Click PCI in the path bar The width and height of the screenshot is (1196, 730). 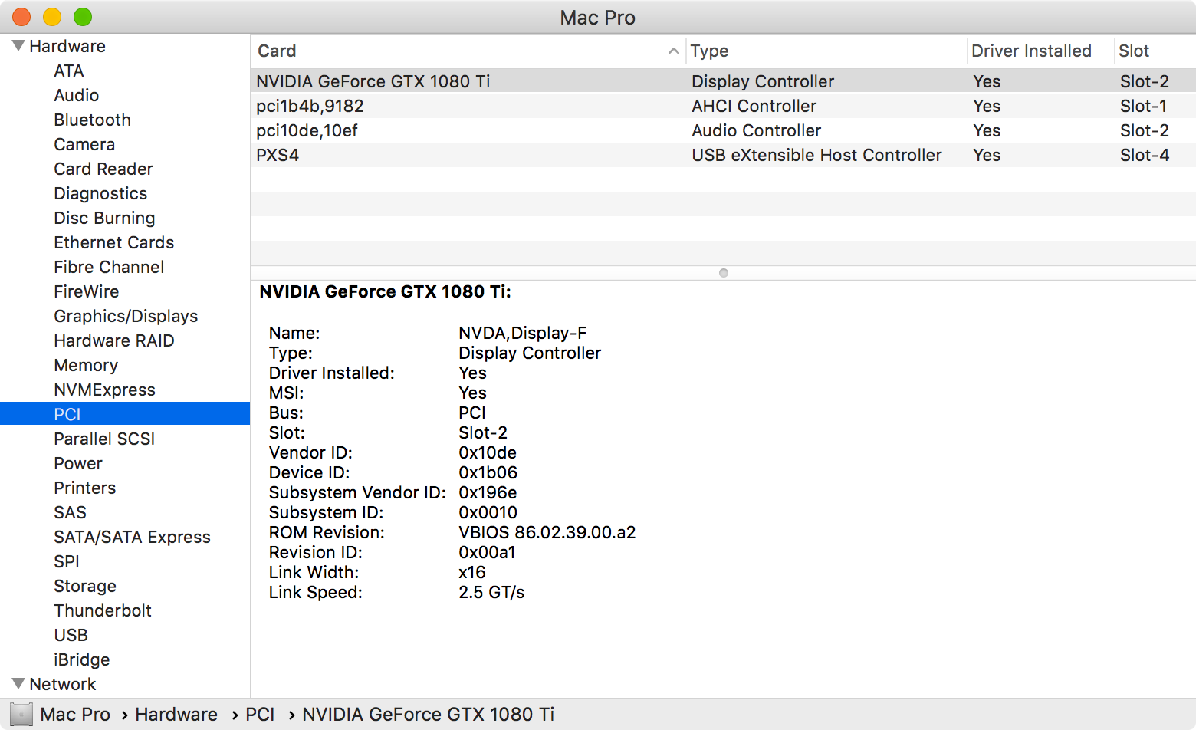point(260,715)
